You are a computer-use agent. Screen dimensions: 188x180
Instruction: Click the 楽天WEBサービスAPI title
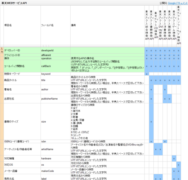click(14, 3)
